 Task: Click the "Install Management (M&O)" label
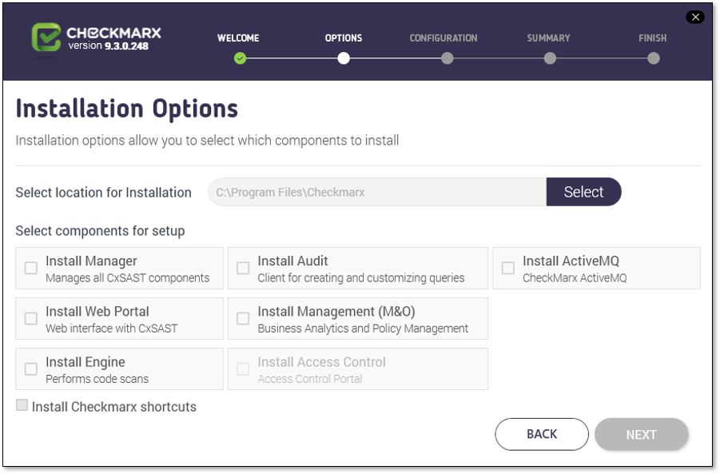(x=336, y=312)
